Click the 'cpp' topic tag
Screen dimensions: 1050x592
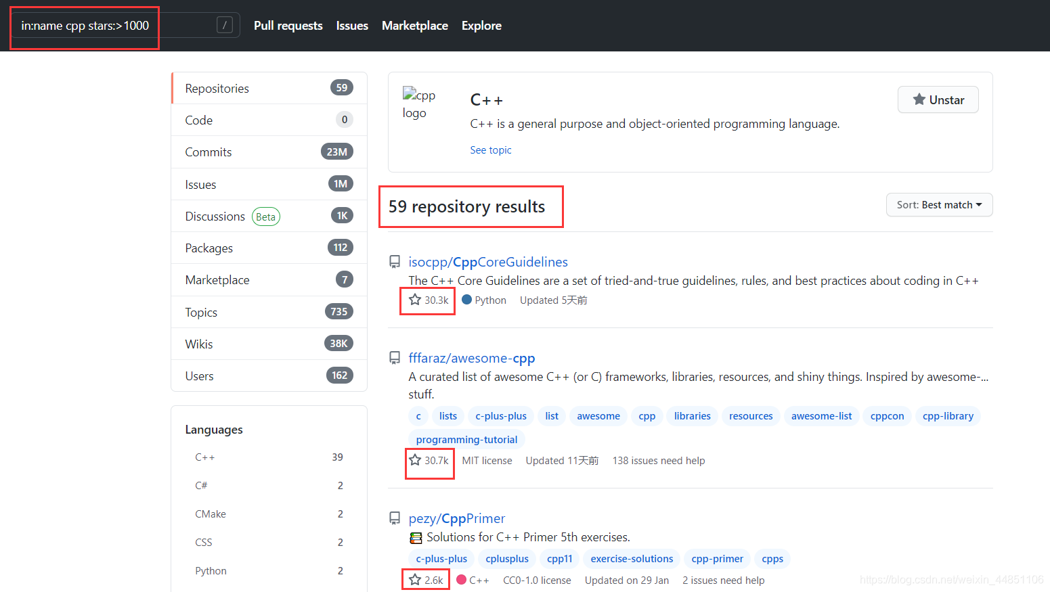(x=647, y=416)
